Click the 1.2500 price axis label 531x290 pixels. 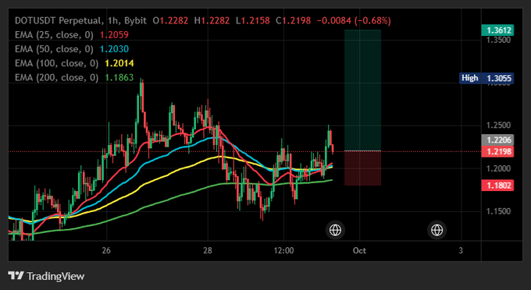(x=498, y=126)
